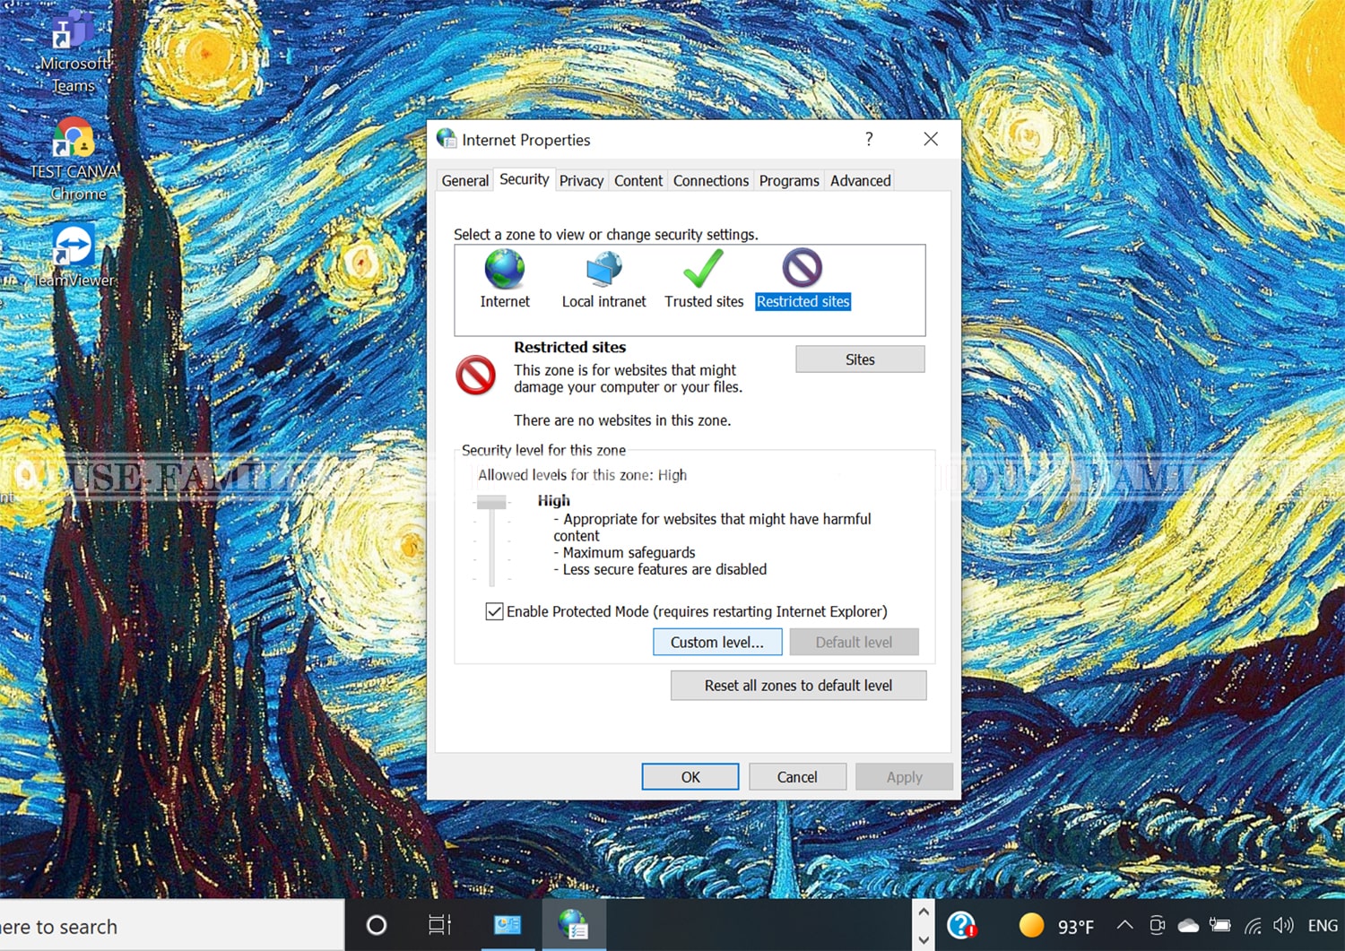Open the Advanced tab
The image size is (1345, 951).
point(861,180)
